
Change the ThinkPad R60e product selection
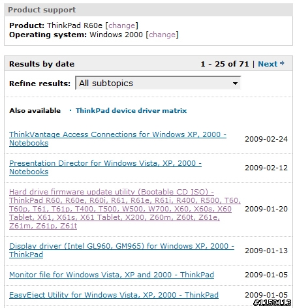pos(121,25)
